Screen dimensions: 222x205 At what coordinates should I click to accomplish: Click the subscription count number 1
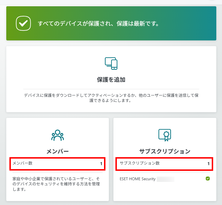tap(208, 164)
